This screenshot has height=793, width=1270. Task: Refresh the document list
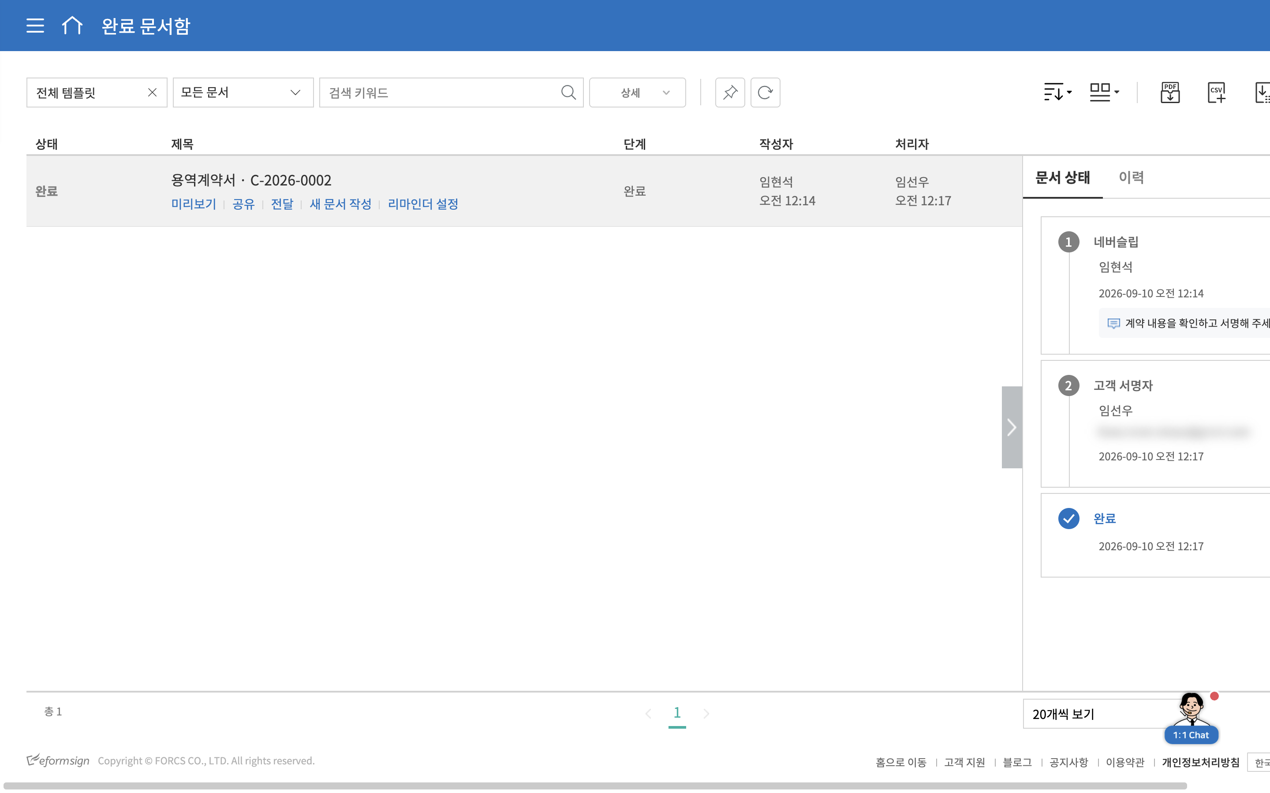765,93
